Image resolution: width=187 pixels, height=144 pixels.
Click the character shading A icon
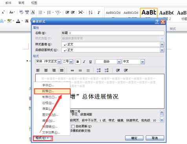[x=27, y=21]
